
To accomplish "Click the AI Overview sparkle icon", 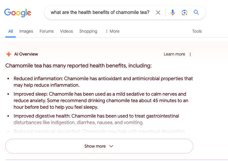I will tap(9, 54).
